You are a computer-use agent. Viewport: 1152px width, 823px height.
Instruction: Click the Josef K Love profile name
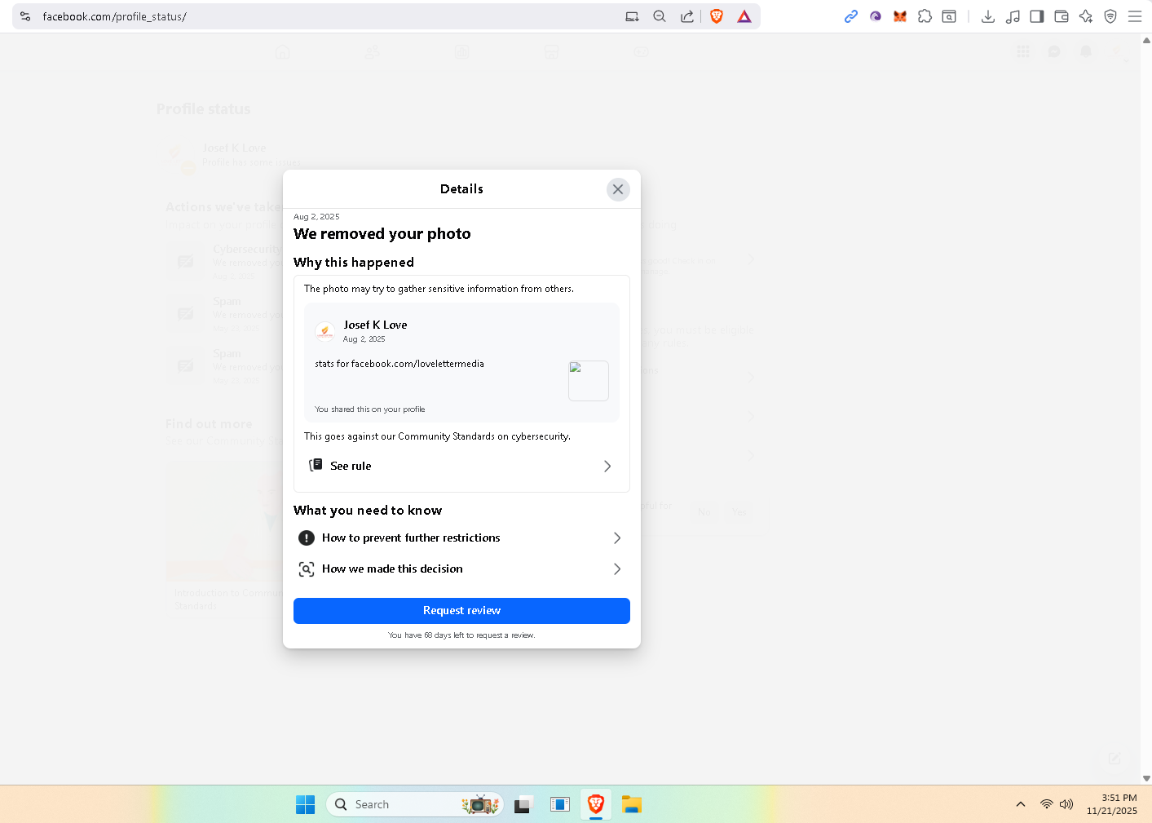pyautogui.click(x=375, y=325)
